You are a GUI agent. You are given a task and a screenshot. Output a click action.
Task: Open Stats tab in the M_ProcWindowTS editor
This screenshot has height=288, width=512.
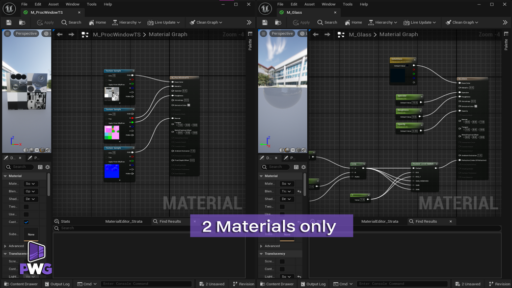click(x=62, y=221)
